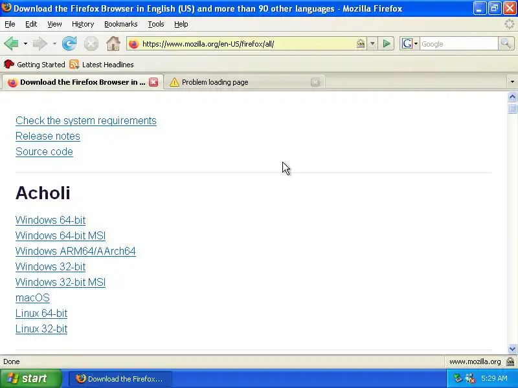This screenshot has width=518, height=388.
Task: Download Acholi Windows 64-bit MSI
Action: pyautogui.click(x=60, y=235)
